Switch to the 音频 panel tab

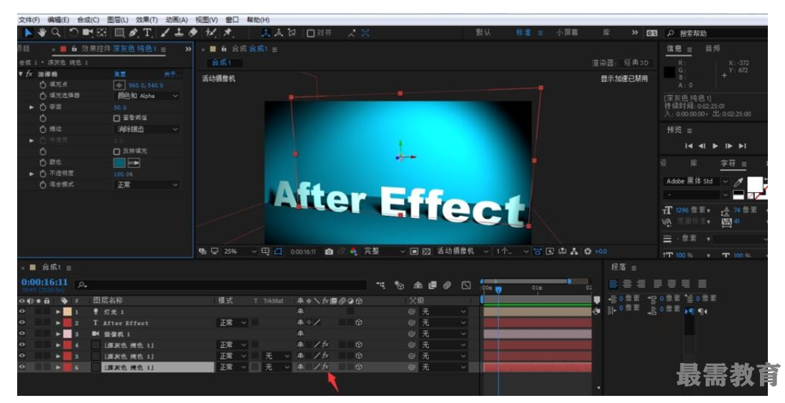(x=713, y=49)
